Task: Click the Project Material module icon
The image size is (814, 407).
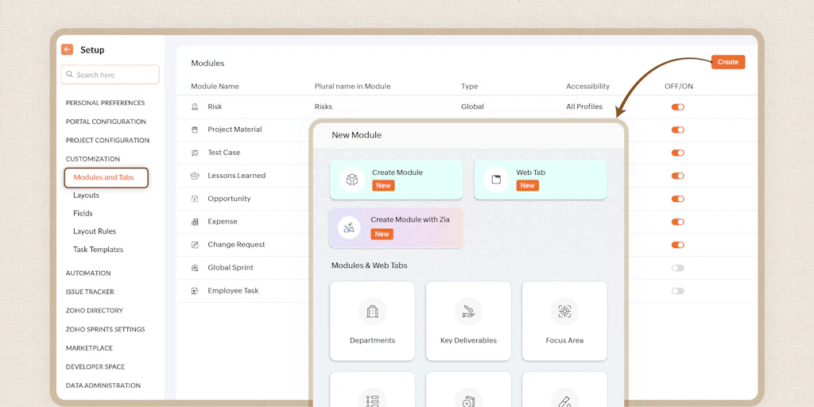Action: click(x=195, y=130)
